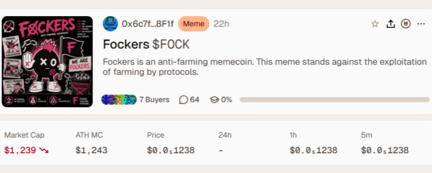Open comments via speech bubble icon
Screen dimensions: 432x173
click(183, 100)
